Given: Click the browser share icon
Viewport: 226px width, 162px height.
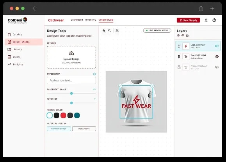Looking at the screenshot, I should [x=201, y=8].
